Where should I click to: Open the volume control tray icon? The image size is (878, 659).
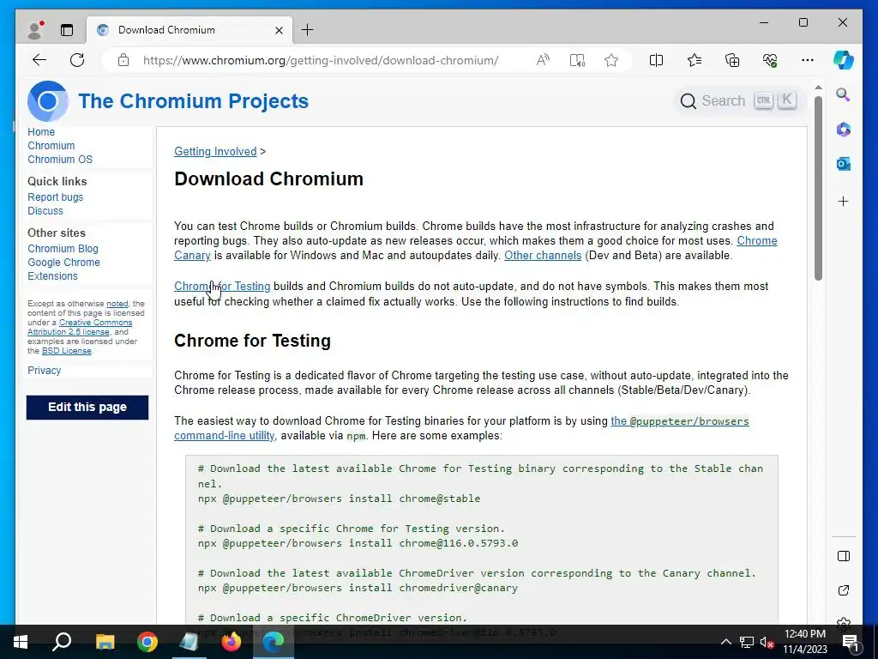click(767, 642)
